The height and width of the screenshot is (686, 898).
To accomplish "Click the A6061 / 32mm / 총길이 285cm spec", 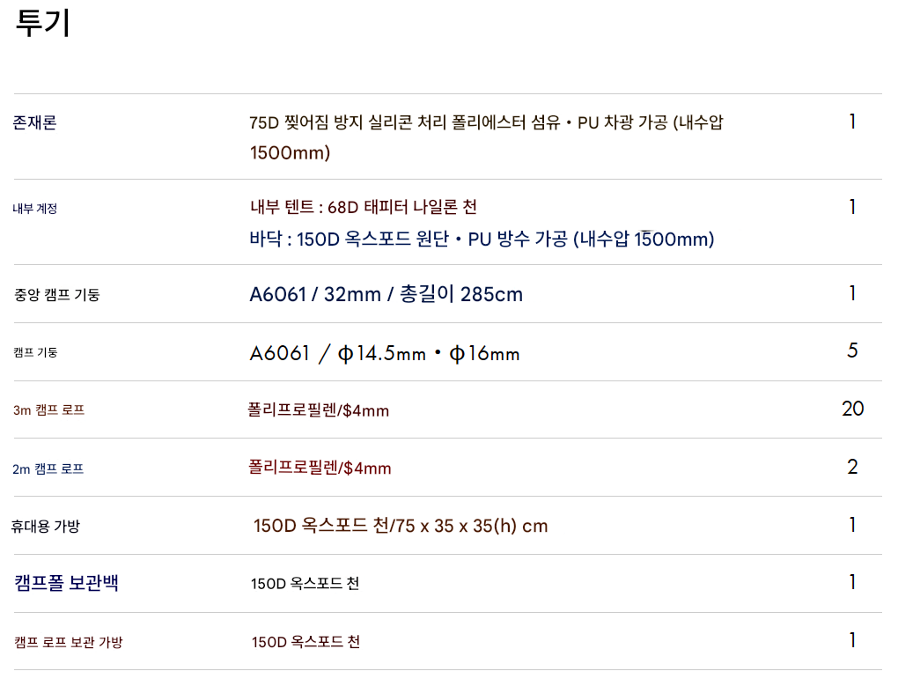I will pos(386,294).
